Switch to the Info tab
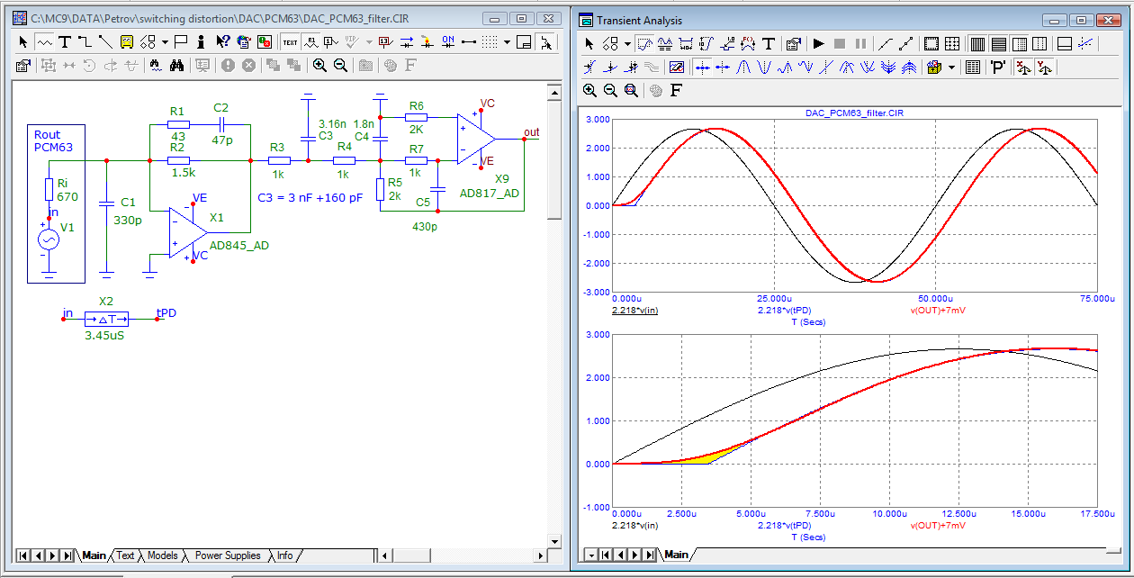The image size is (1134, 578). click(284, 555)
